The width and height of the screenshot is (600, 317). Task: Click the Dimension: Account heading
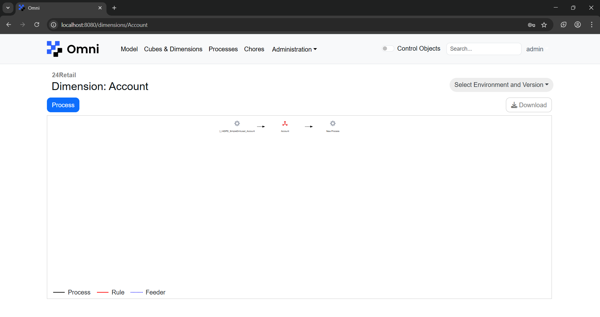(x=100, y=86)
